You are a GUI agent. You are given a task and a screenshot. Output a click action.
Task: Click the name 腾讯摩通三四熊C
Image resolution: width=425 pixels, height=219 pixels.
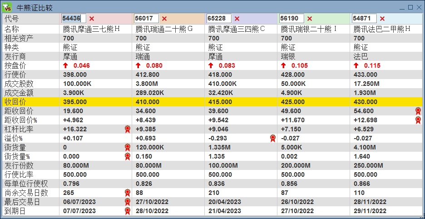point(237,29)
